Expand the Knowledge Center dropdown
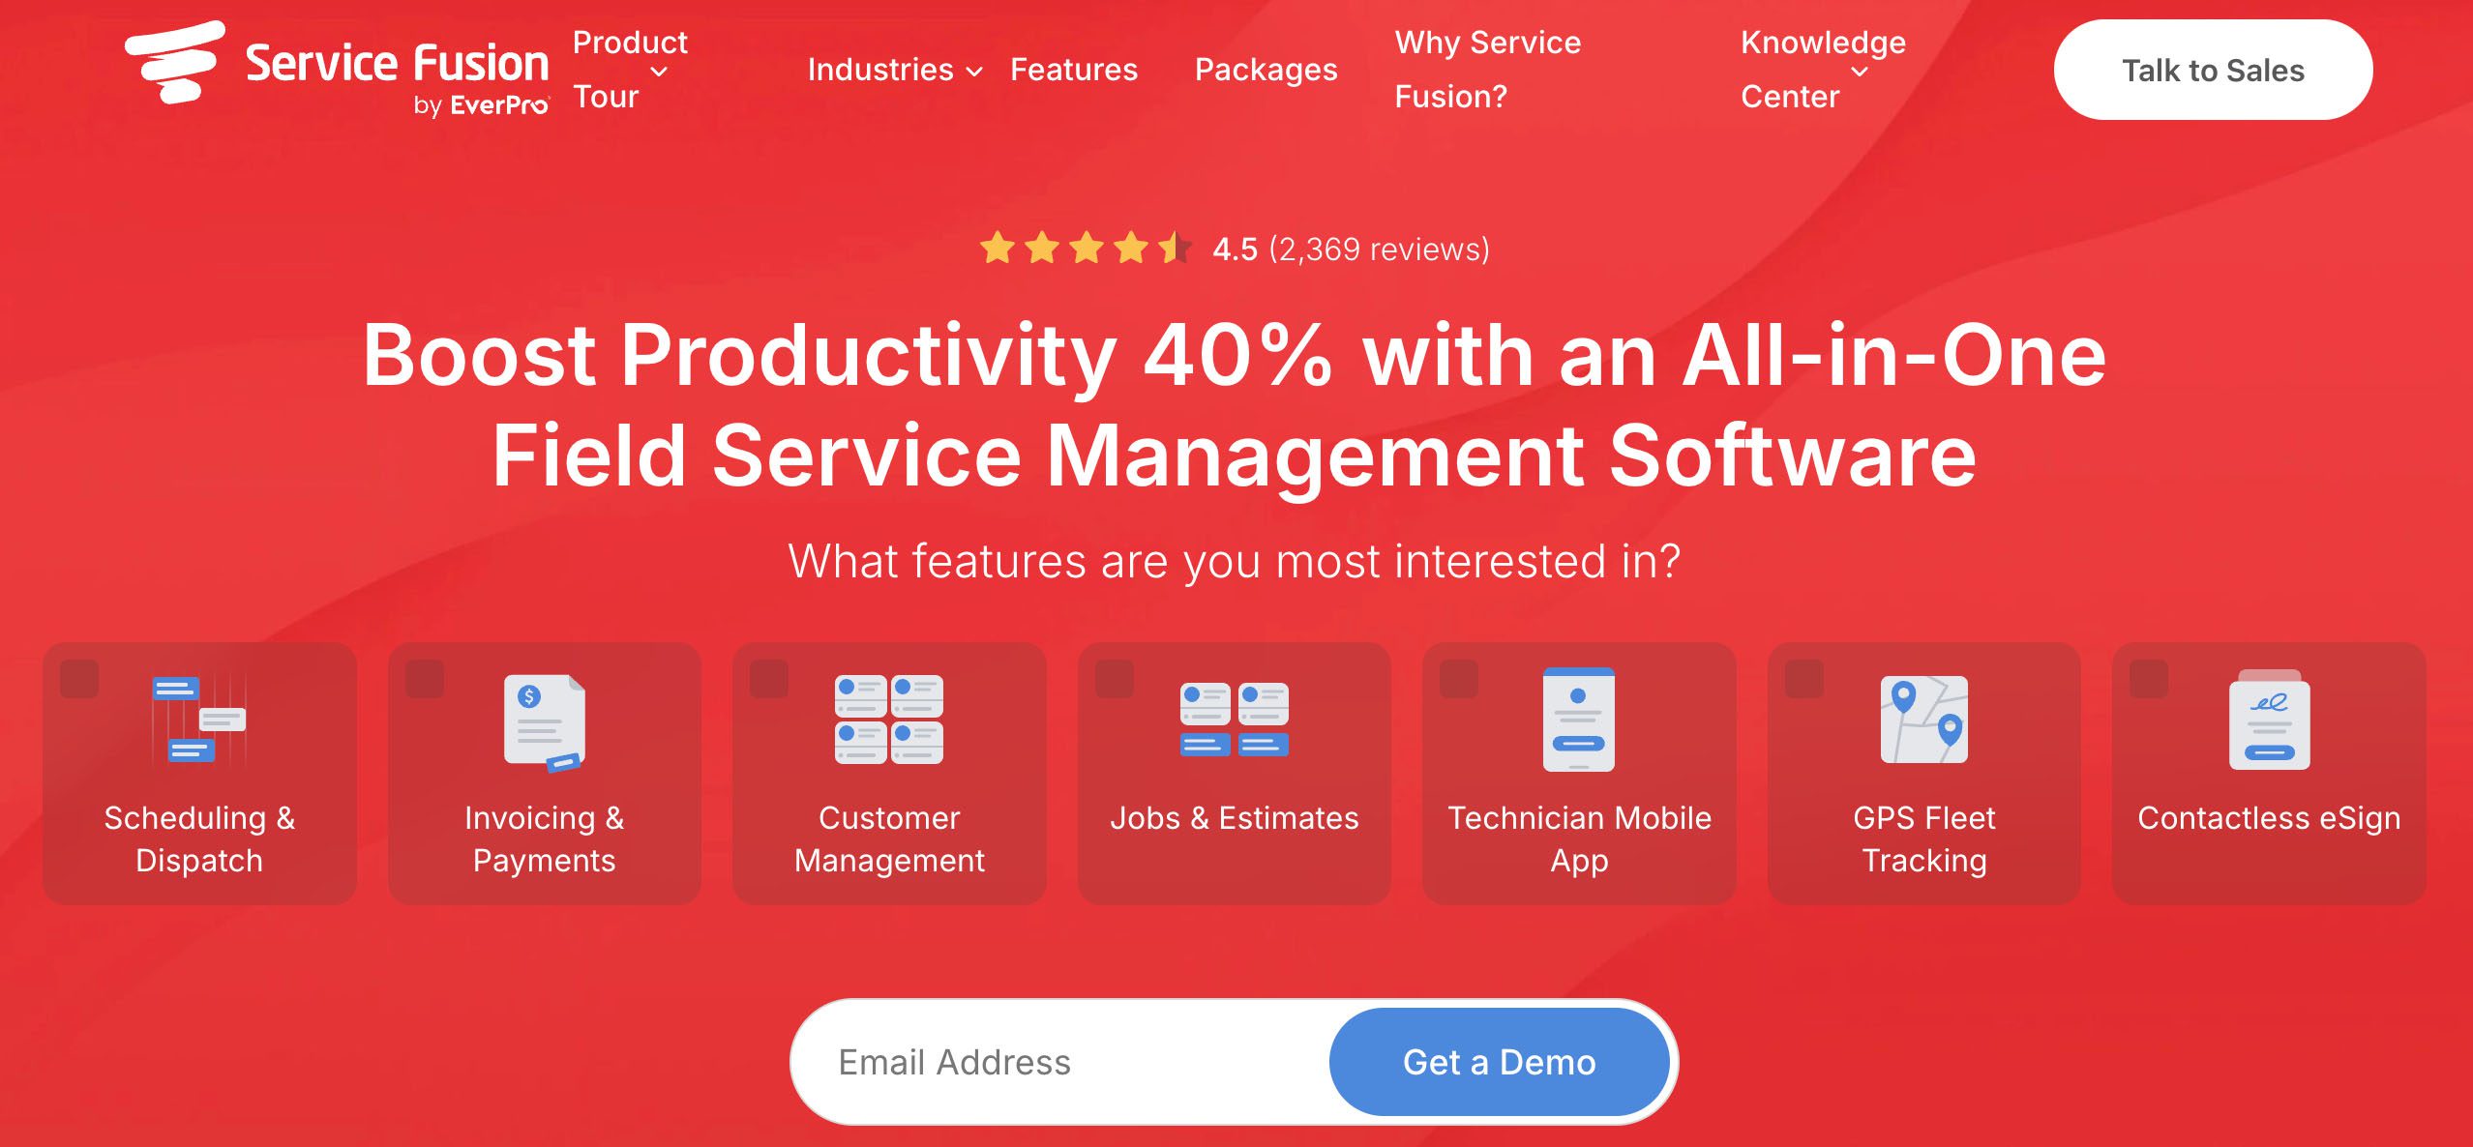Screen dimensions: 2473x1147 pyautogui.click(x=1823, y=70)
